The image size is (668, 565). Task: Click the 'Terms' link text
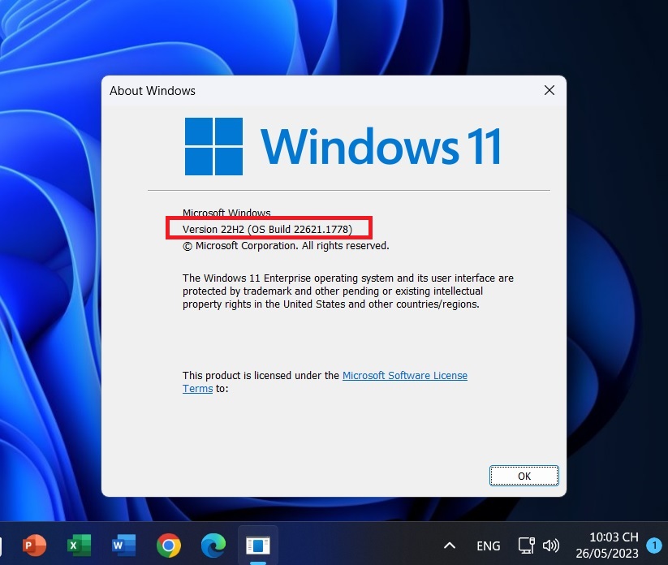tap(198, 389)
